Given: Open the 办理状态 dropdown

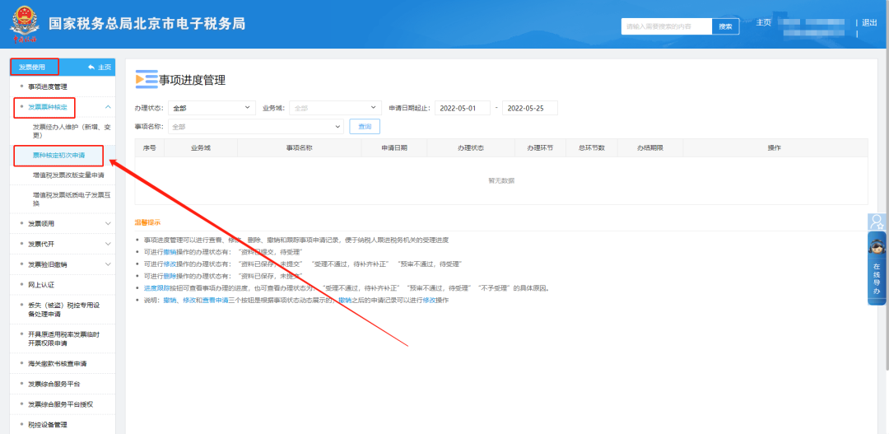Looking at the screenshot, I should coord(212,108).
